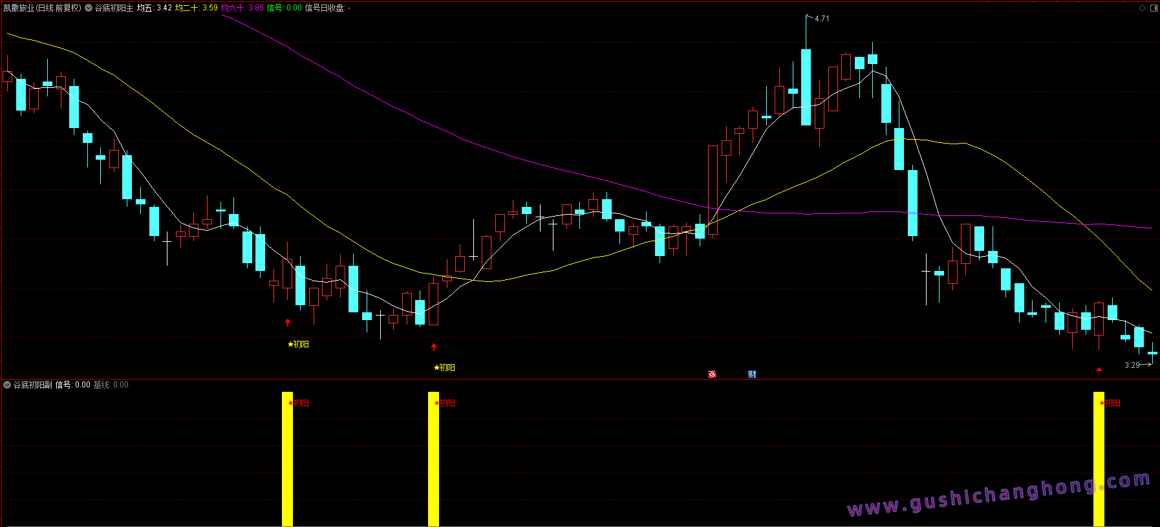The height and width of the screenshot is (527, 1160).
Task: Click the 谷底初阳副 indicator name
Action: 32,385
